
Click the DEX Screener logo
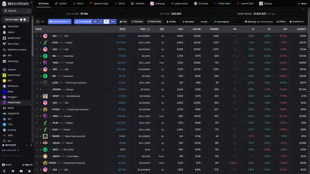15,3
